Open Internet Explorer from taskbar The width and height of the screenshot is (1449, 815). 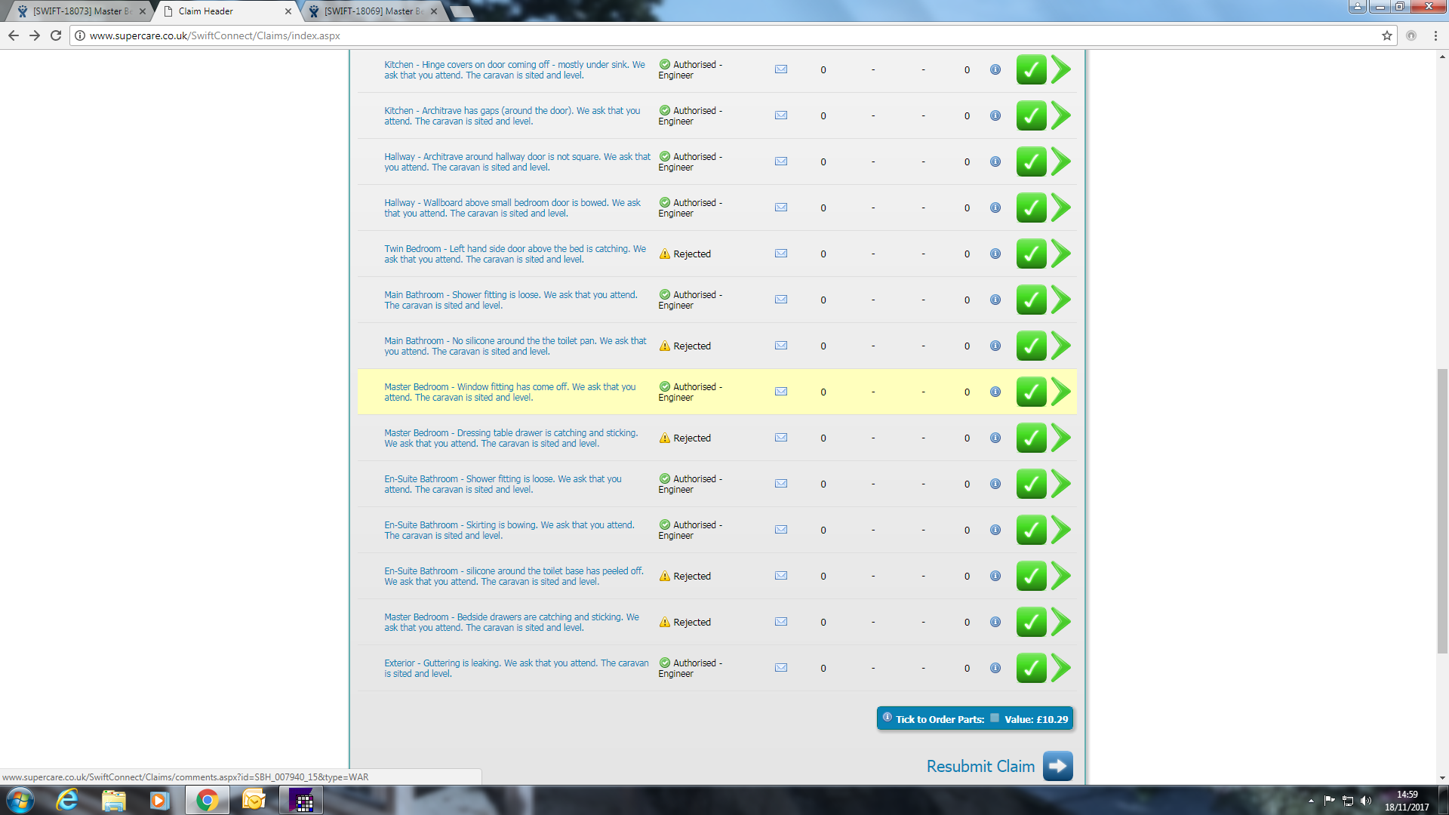67,800
